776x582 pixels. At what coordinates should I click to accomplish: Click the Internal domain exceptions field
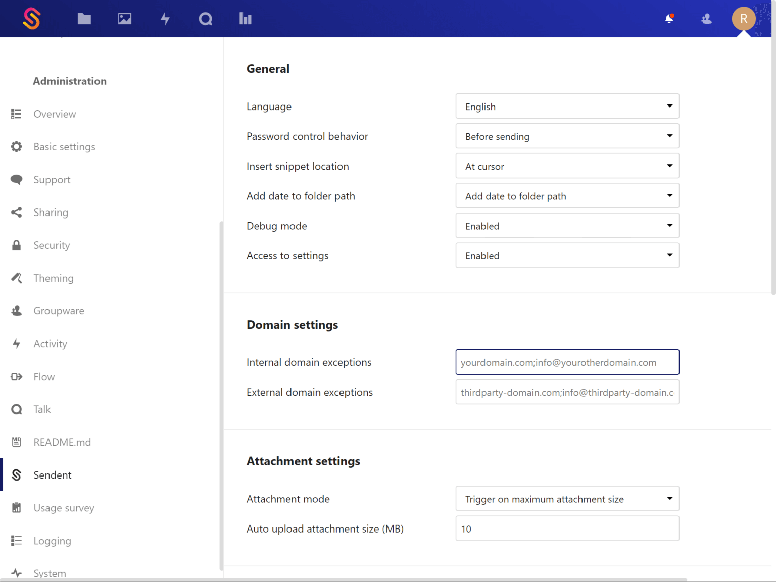pyautogui.click(x=567, y=362)
